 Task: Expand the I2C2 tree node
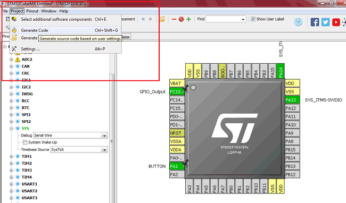(x=11, y=87)
